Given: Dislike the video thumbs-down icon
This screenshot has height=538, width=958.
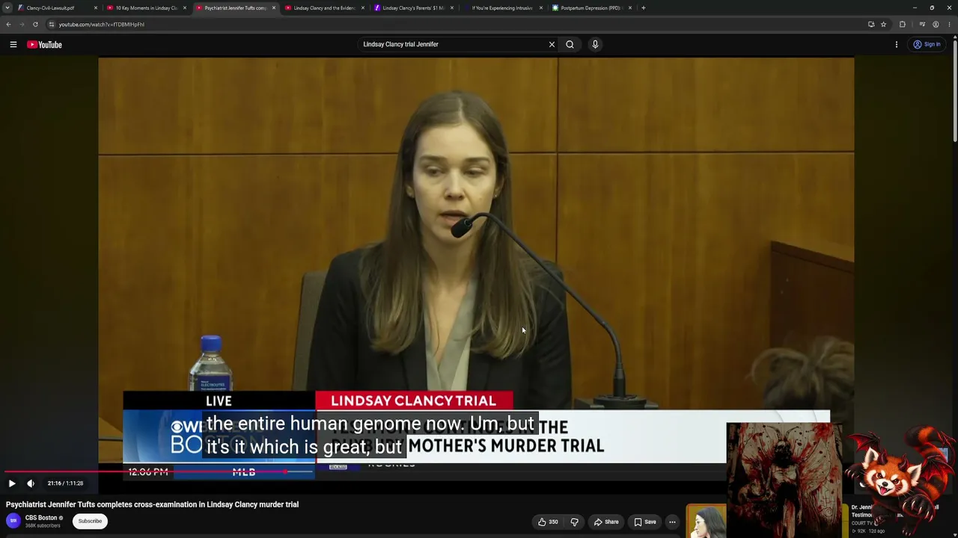Looking at the screenshot, I should (574, 522).
